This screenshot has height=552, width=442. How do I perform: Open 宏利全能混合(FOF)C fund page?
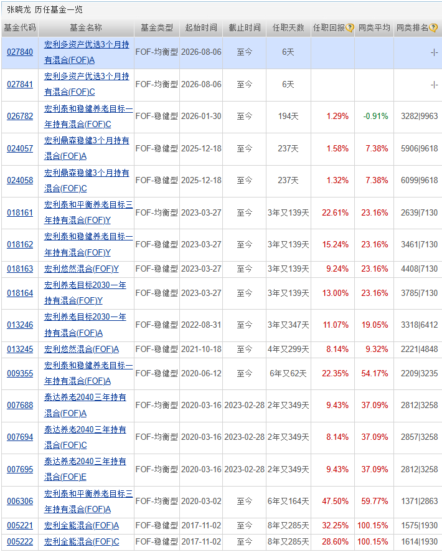tap(82, 541)
